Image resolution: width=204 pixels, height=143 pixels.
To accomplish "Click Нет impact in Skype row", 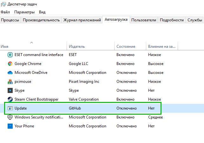I will [x=151, y=90].
